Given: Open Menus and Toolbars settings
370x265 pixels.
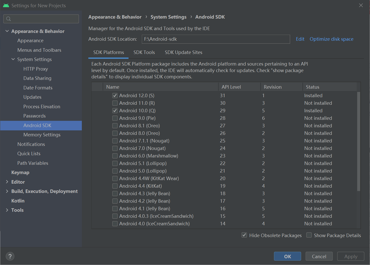Looking at the screenshot, I should coord(39,50).
